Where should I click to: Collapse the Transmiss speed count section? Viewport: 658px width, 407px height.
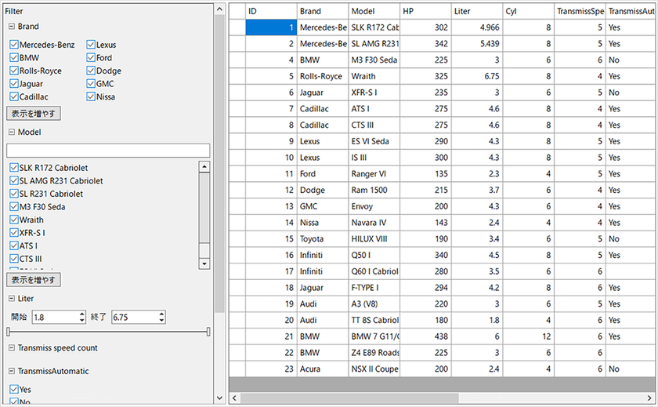(x=12, y=347)
